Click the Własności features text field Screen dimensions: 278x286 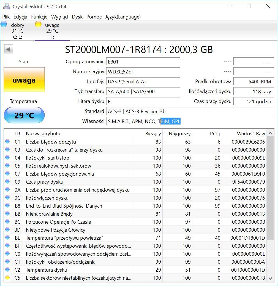pos(190,121)
